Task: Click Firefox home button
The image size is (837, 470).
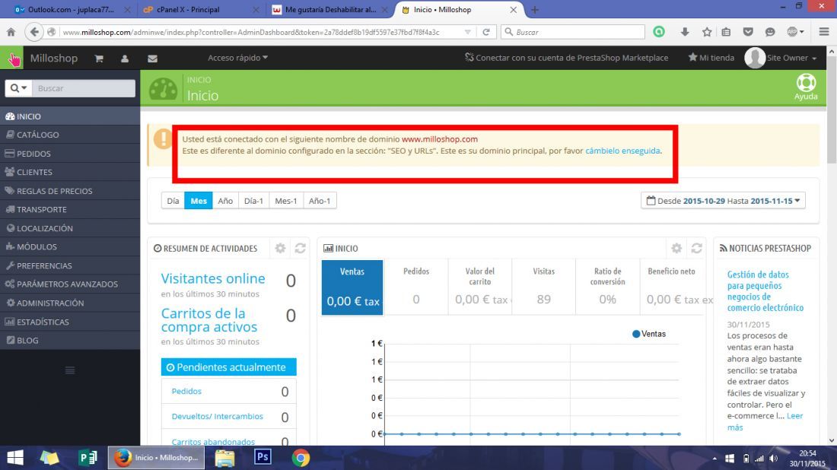Action: (11, 32)
